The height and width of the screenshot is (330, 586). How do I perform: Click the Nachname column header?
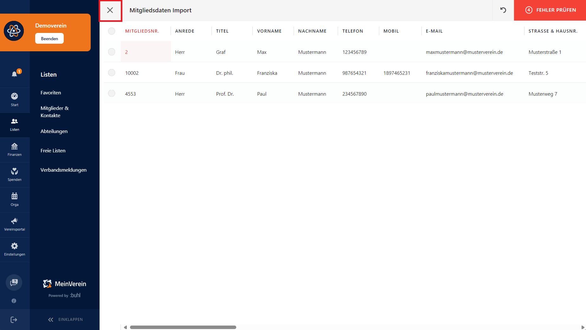312,31
